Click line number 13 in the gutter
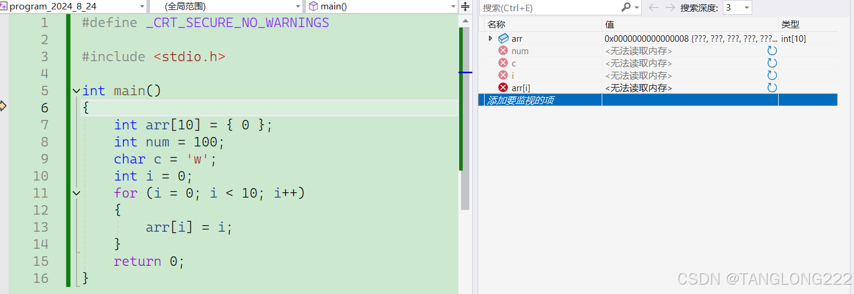Viewport: 854px width, 294px height. coord(41,227)
